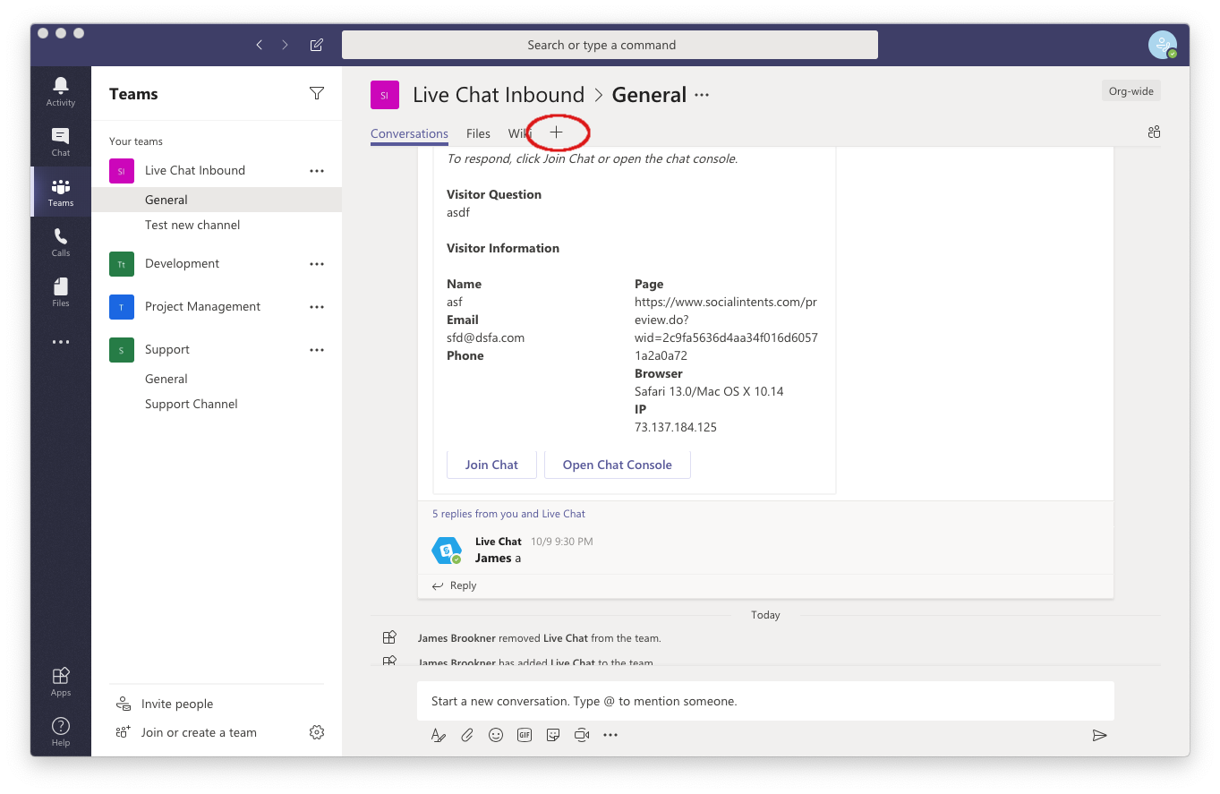Click Reply under the Live Chat message
Image resolution: width=1220 pixels, height=794 pixels.
[x=455, y=585]
